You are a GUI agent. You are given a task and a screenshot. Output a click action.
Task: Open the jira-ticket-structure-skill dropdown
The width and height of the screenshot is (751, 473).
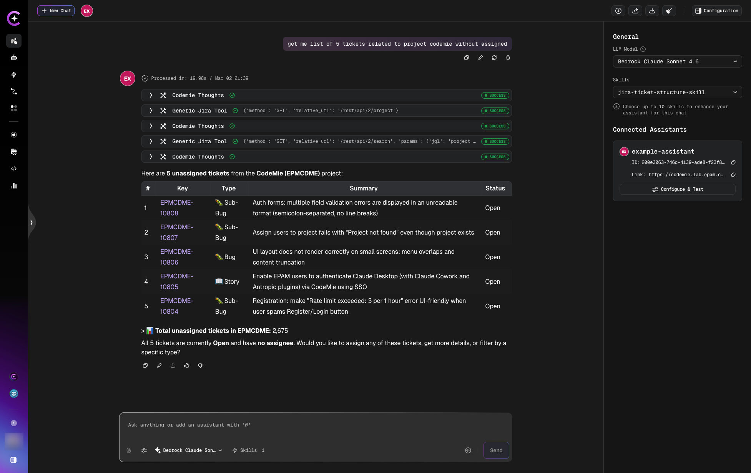click(x=677, y=92)
